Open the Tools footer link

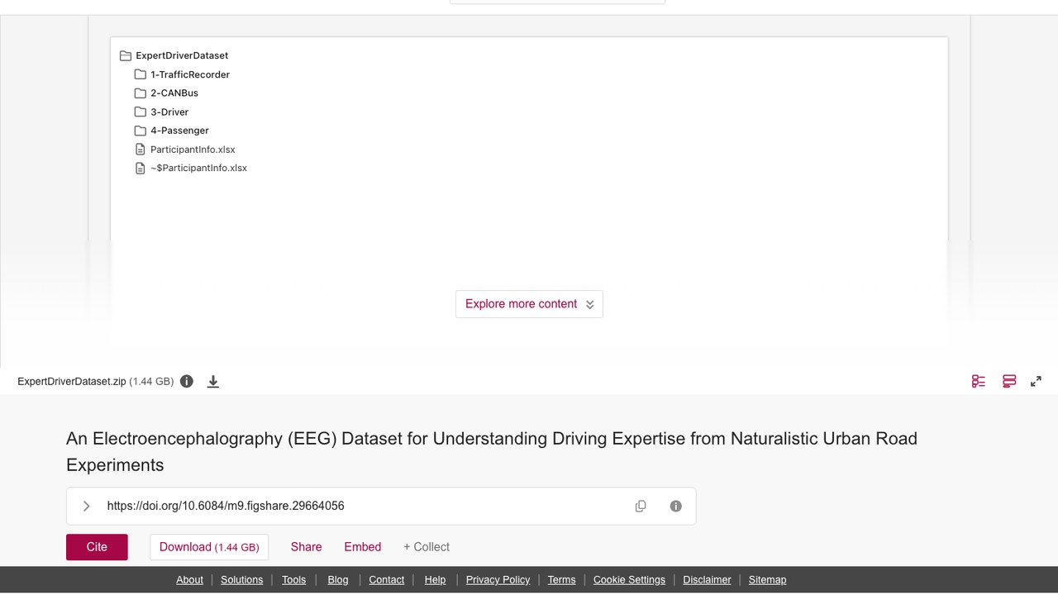point(293,580)
